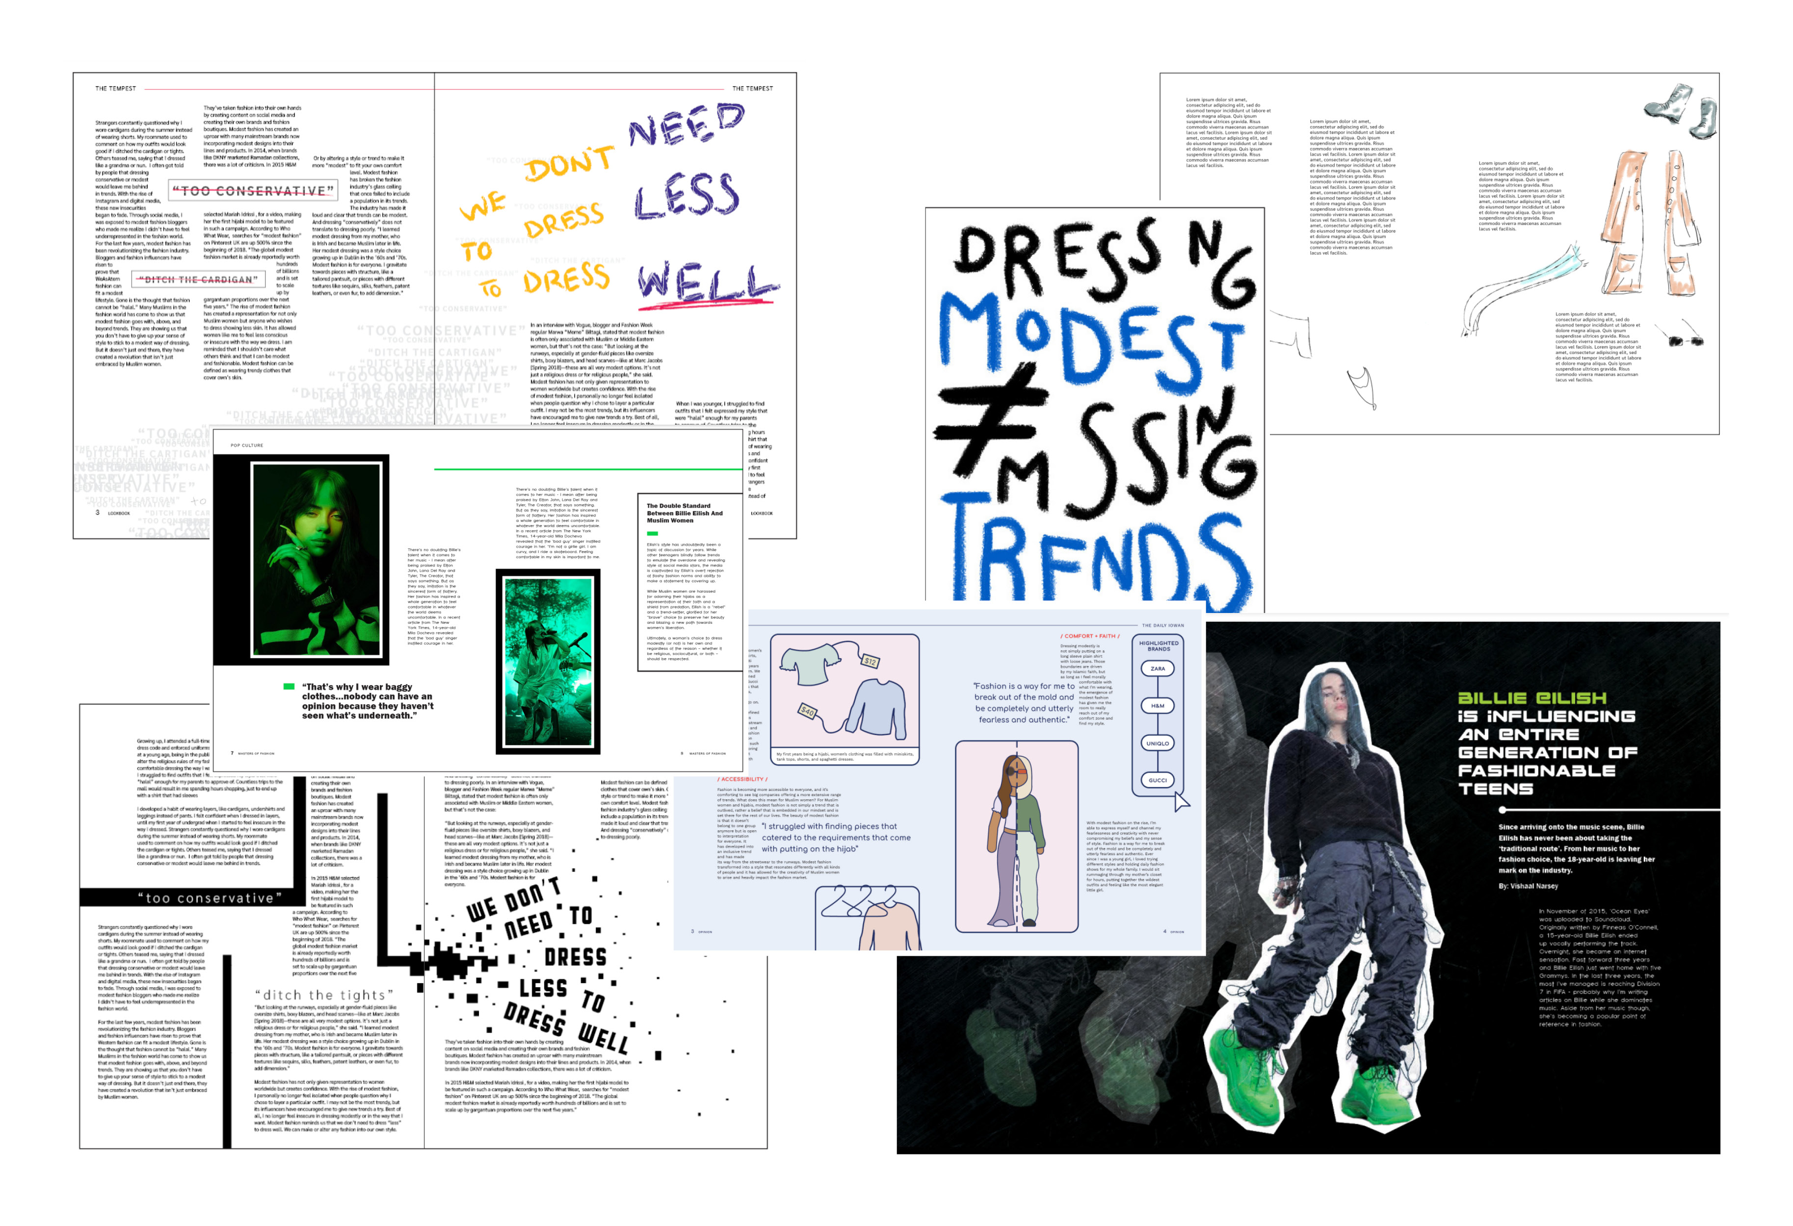Click the pants outline sketch
1793x1226 pixels.
[1291, 334]
